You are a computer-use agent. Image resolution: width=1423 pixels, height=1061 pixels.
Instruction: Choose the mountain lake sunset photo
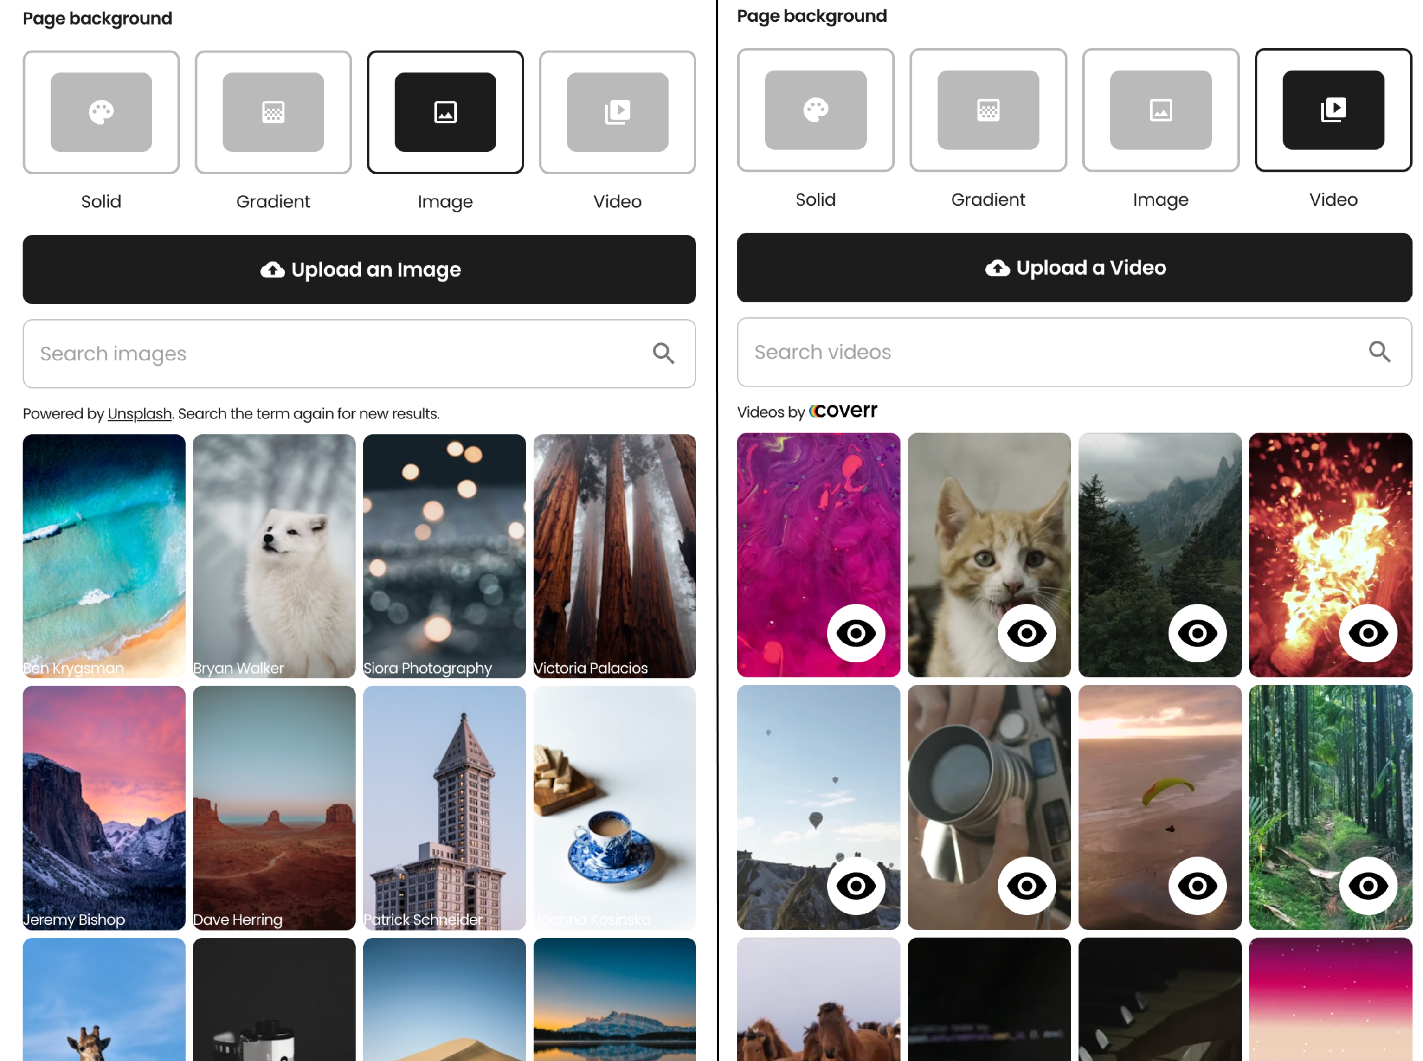point(615,999)
